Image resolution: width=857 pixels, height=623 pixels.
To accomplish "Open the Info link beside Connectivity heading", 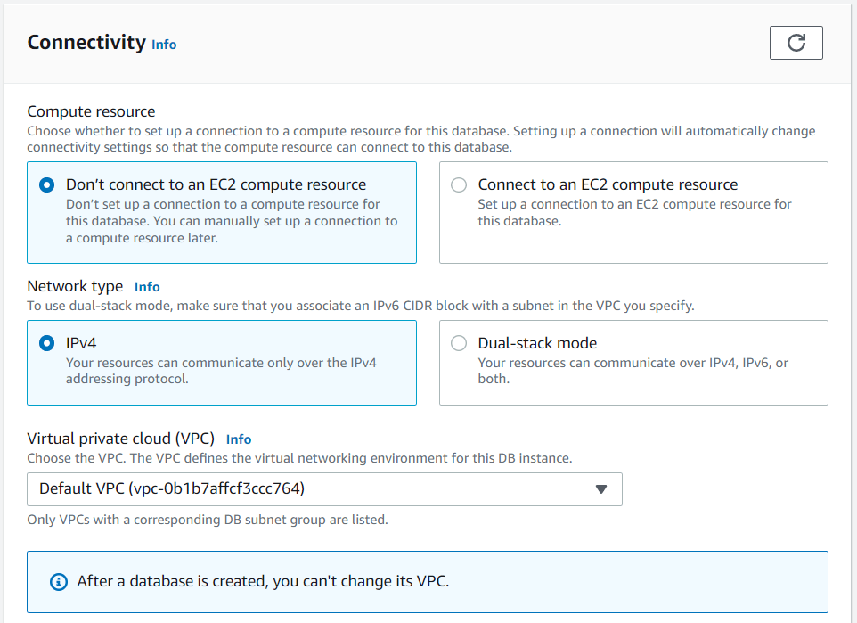I will (x=164, y=45).
